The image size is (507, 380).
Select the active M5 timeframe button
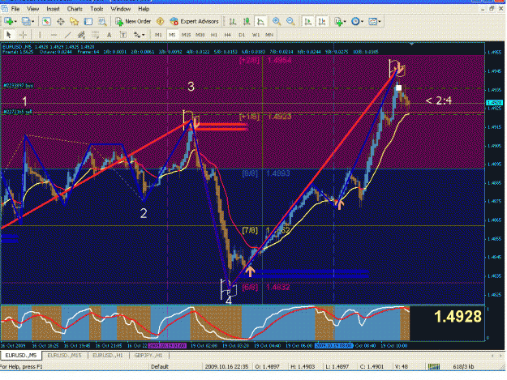point(172,35)
